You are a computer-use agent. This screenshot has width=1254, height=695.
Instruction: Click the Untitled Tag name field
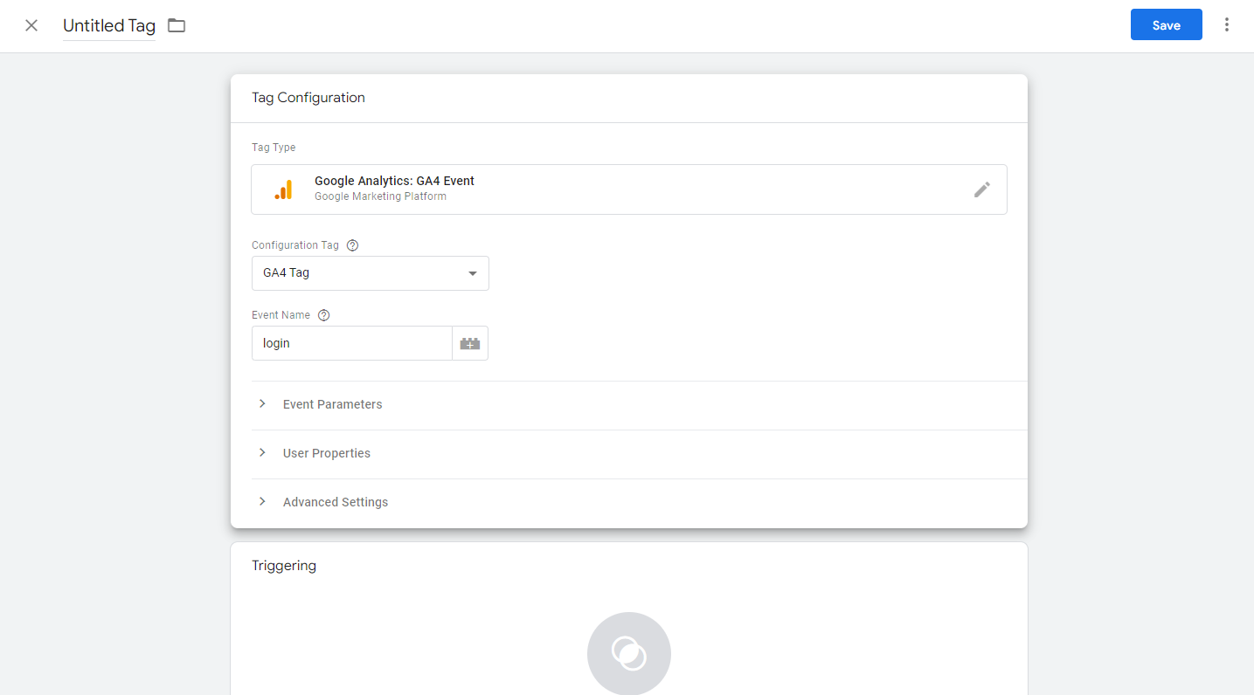[x=109, y=25]
